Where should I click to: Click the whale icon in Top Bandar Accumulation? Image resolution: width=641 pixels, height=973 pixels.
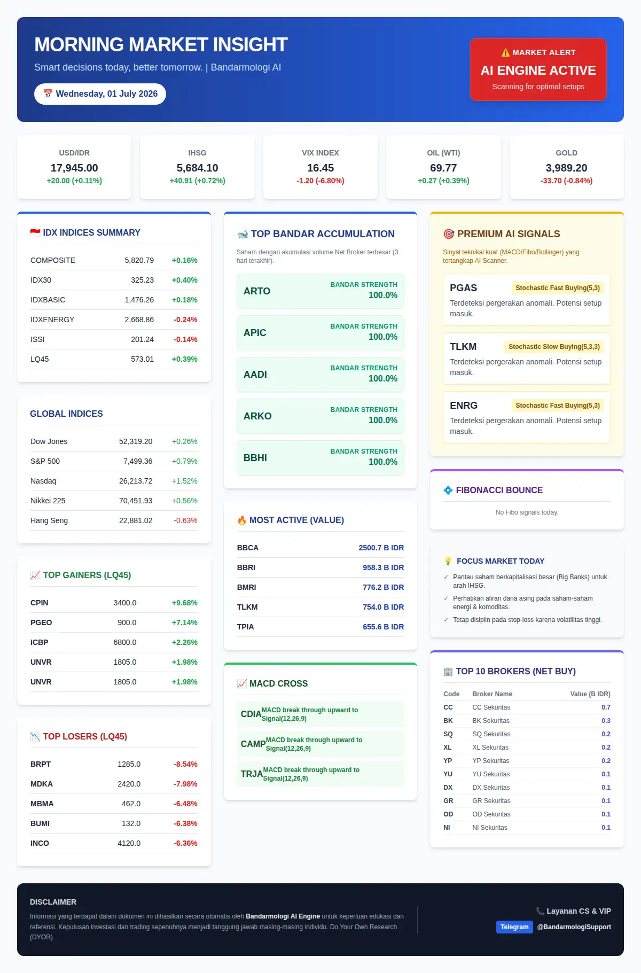tap(243, 234)
